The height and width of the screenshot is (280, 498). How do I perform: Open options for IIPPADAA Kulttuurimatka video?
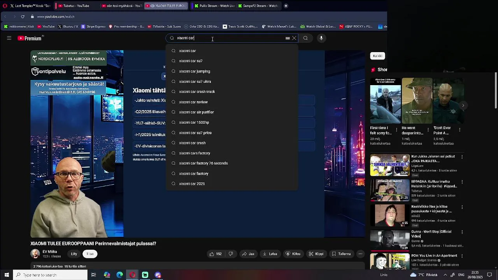[462, 182]
